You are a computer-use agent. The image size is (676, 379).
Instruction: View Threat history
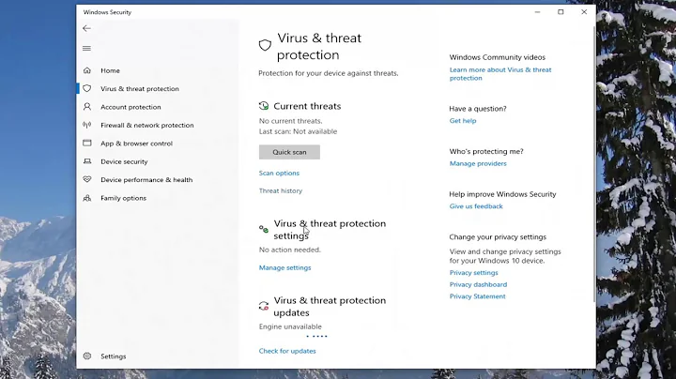point(281,191)
